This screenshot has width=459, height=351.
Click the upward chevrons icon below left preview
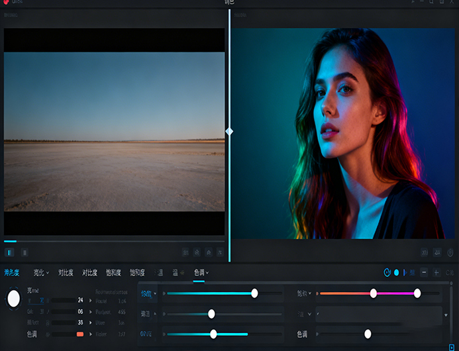click(x=209, y=252)
